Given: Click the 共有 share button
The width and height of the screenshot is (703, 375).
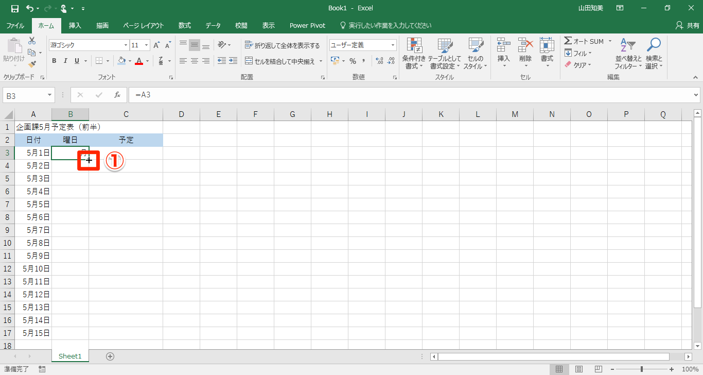Looking at the screenshot, I should (687, 25).
